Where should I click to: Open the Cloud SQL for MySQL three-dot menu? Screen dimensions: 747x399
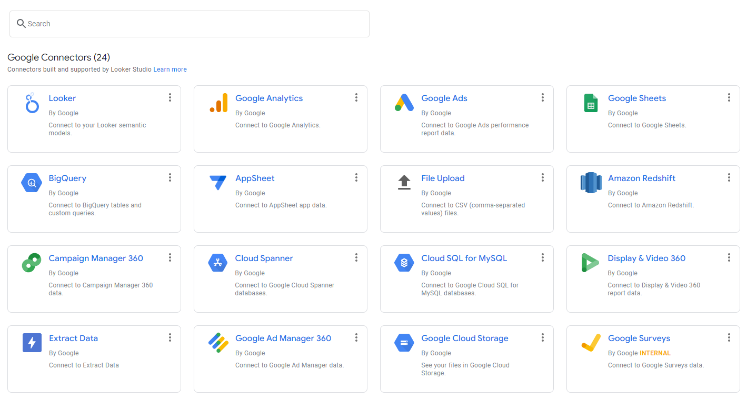coord(542,257)
